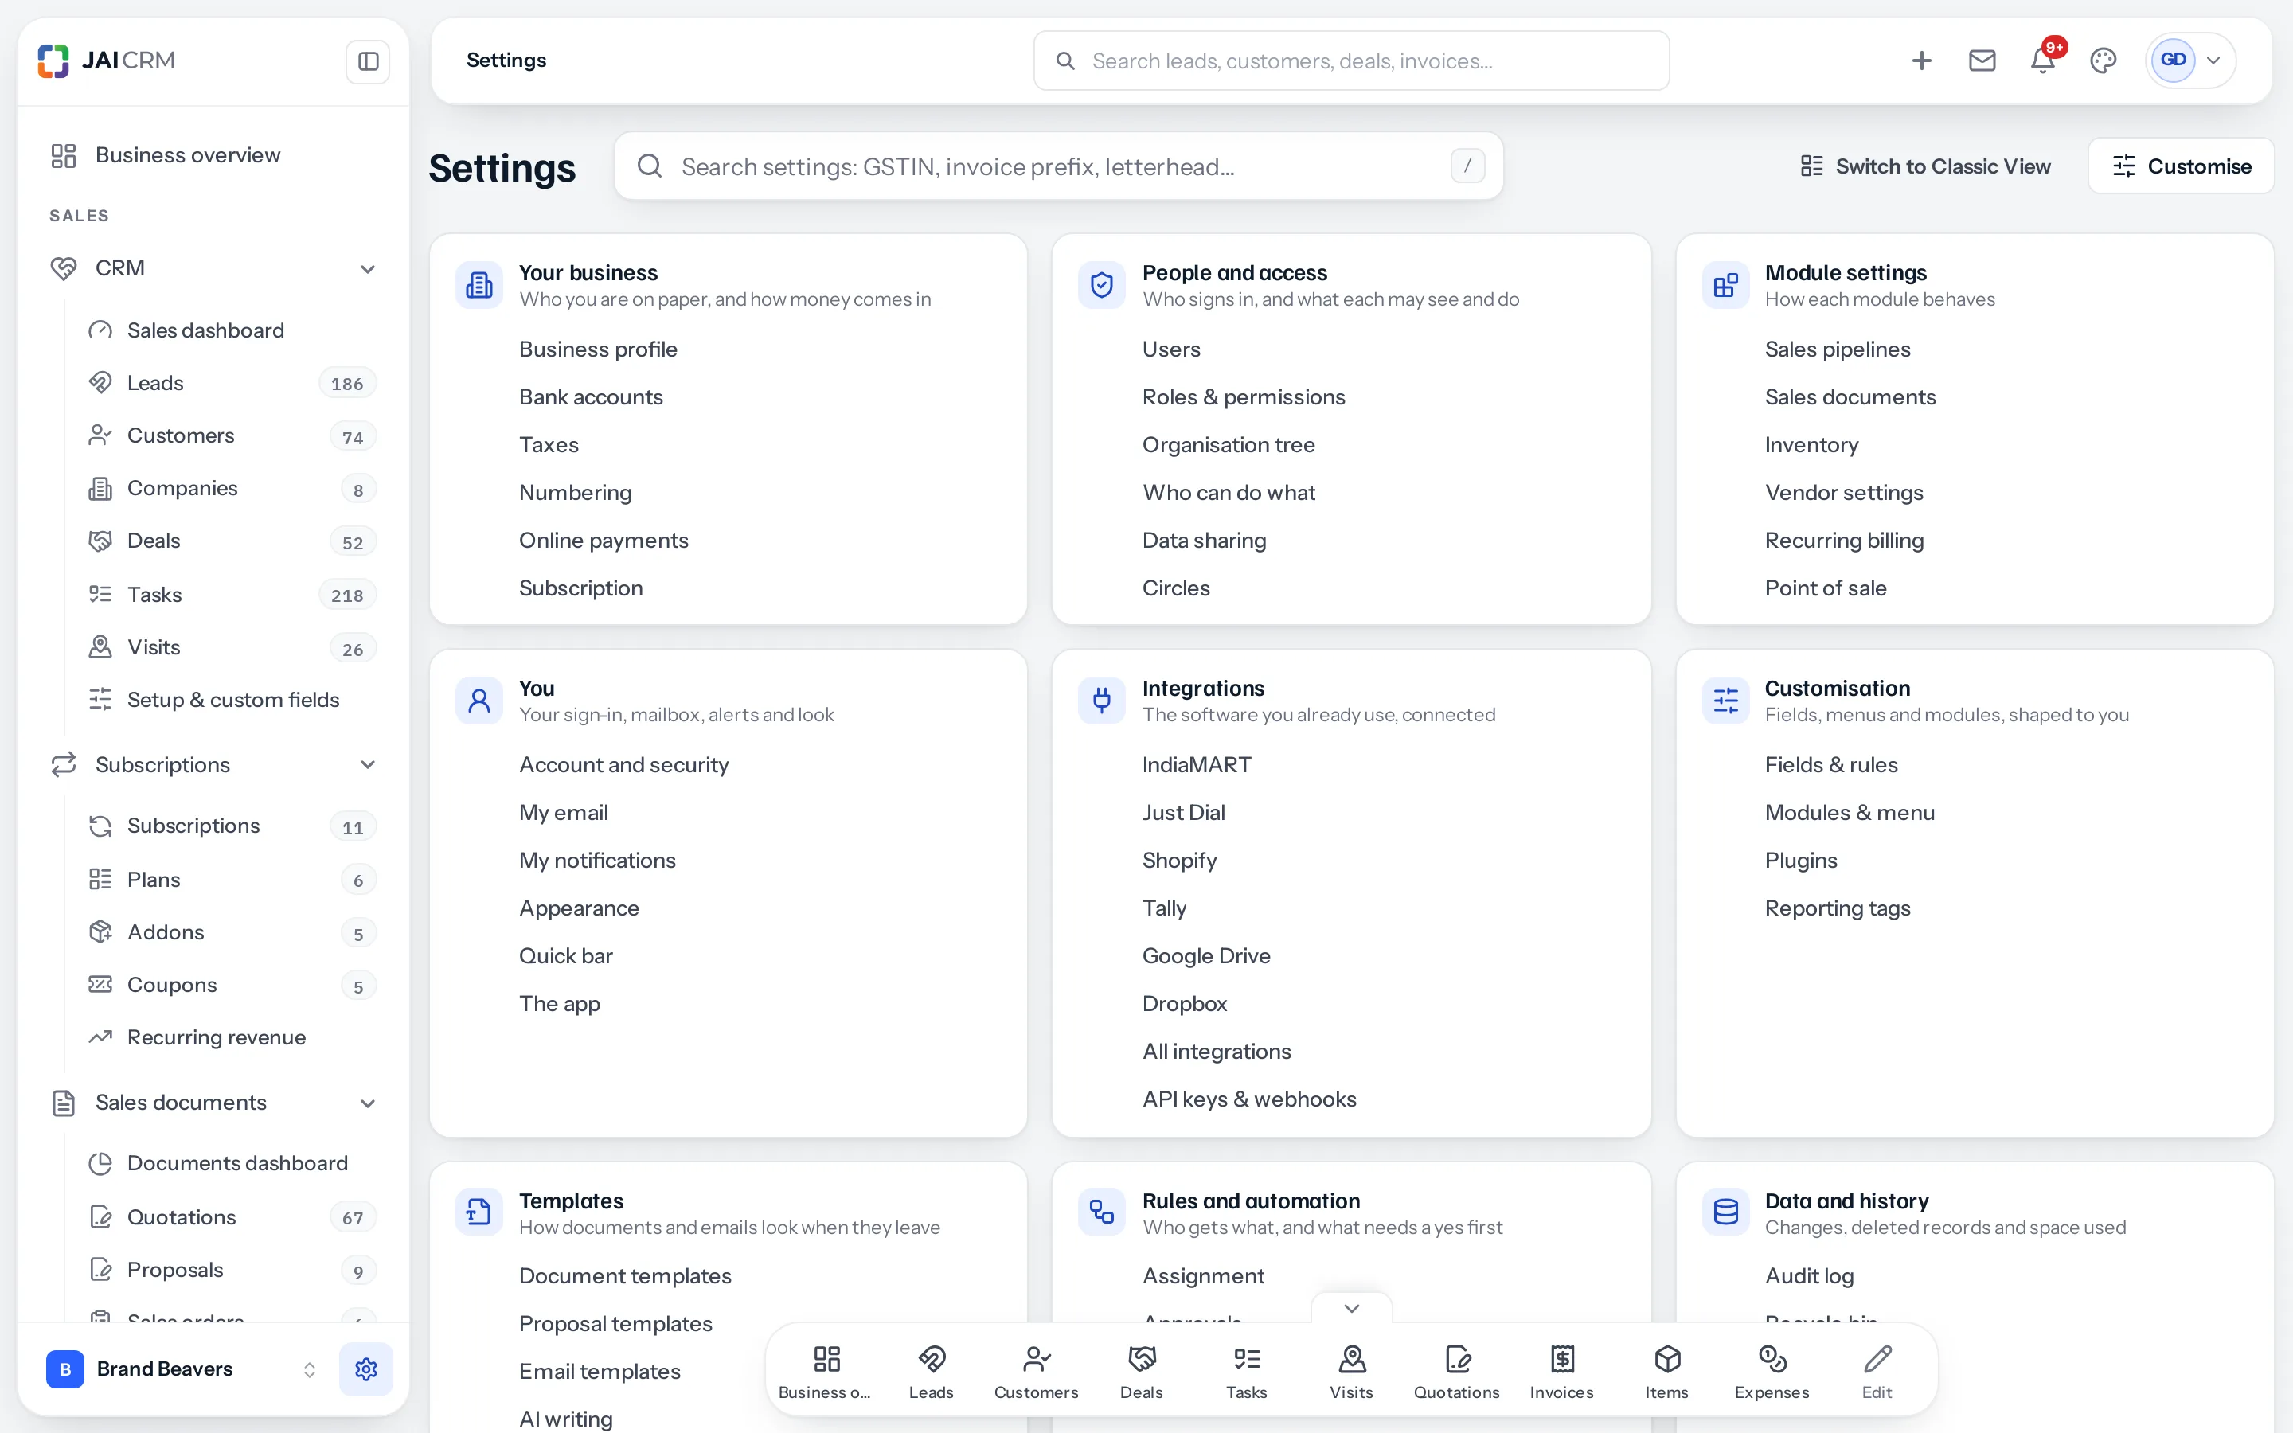Open Deals in the bottom quick bar
This screenshot has width=2293, height=1433.
tap(1142, 1372)
